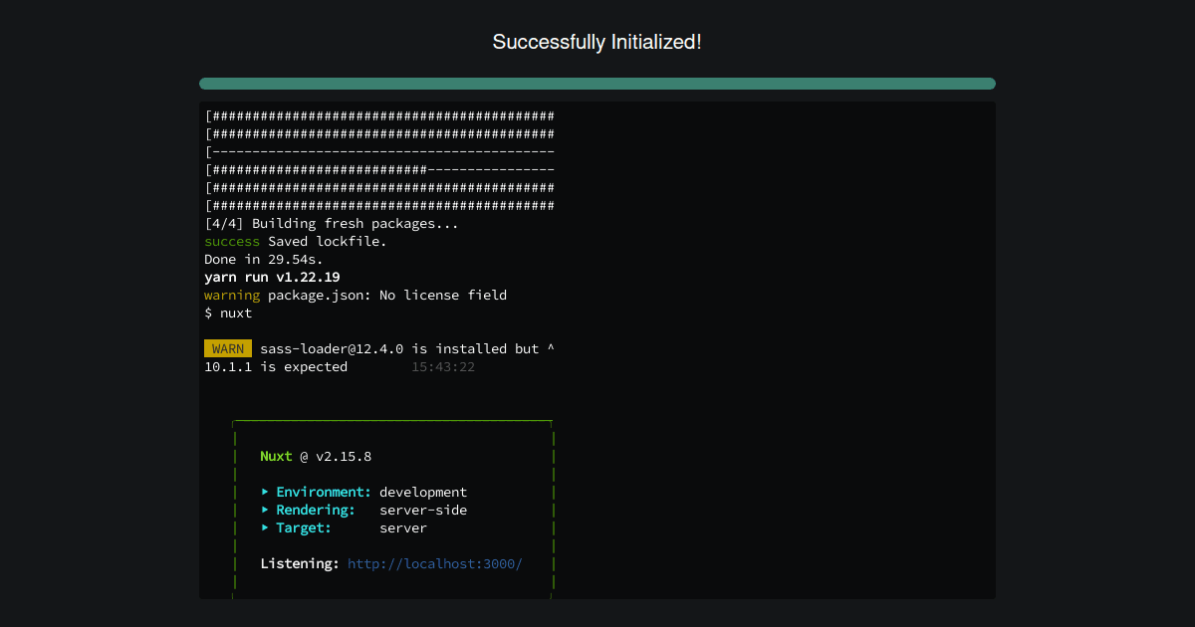
Task: Click the green initialization progress bar
Action: [597, 84]
